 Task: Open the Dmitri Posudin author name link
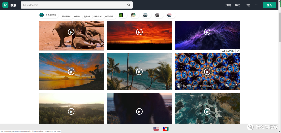(x=198, y=86)
